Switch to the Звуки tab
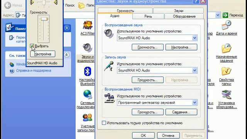Screen dimensions: 247x139 point(178,11)
